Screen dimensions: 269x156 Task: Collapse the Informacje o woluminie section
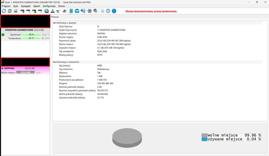pos(54,62)
